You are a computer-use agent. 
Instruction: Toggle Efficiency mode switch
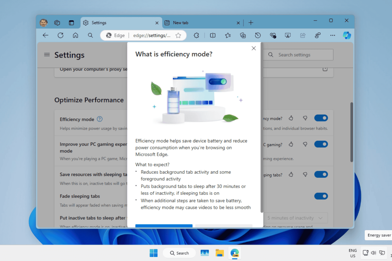pos(321,118)
